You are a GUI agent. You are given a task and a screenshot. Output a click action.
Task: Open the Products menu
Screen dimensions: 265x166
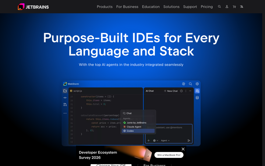pyautogui.click(x=105, y=7)
